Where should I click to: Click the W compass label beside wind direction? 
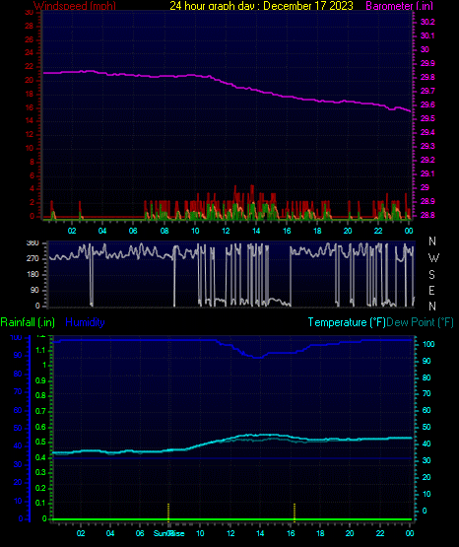[x=433, y=258]
